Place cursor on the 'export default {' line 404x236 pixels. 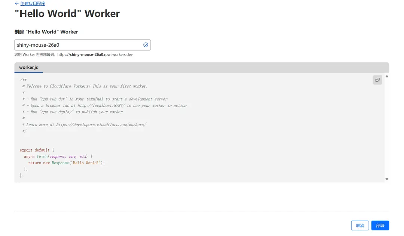click(x=37, y=150)
